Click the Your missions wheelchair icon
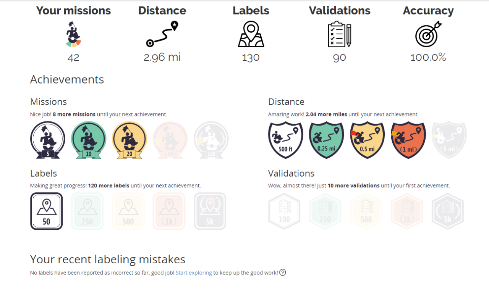 [x=73, y=34]
